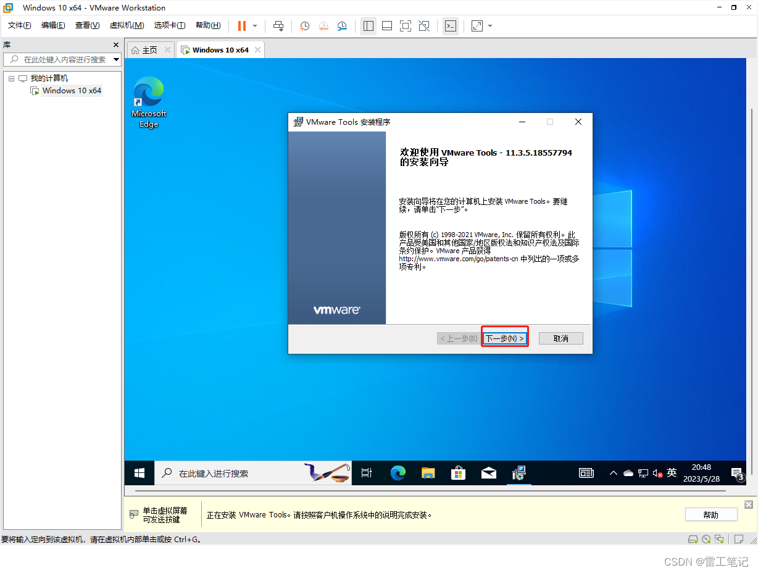This screenshot has width=758, height=573.
Task: Open the 文件(F) menu
Action: (x=20, y=25)
